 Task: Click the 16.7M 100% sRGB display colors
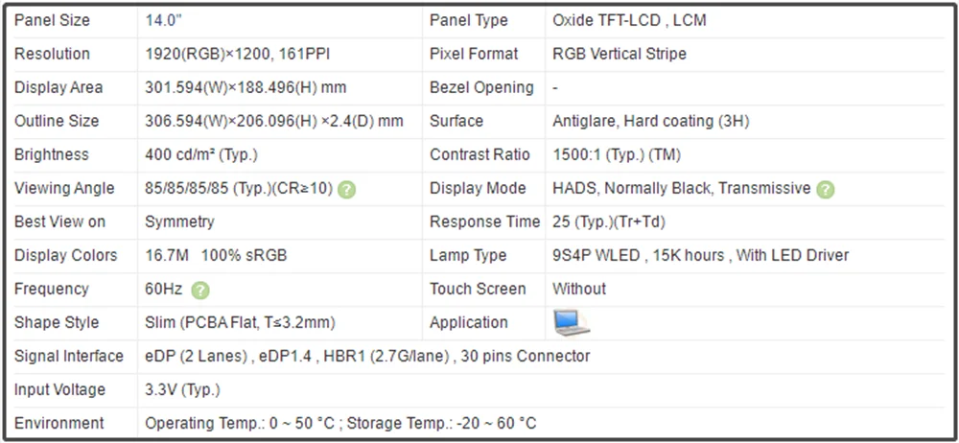click(216, 255)
